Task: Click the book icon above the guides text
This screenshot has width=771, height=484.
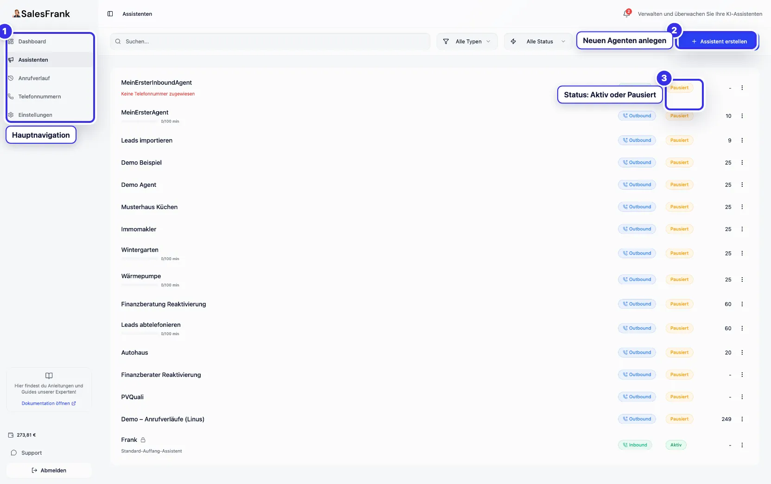Action: [49, 376]
